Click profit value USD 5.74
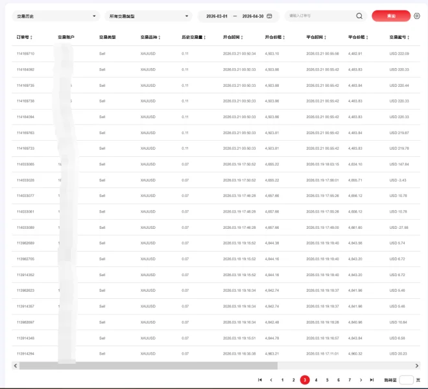Image resolution: width=428 pixels, height=389 pixels. click(397, 243)
